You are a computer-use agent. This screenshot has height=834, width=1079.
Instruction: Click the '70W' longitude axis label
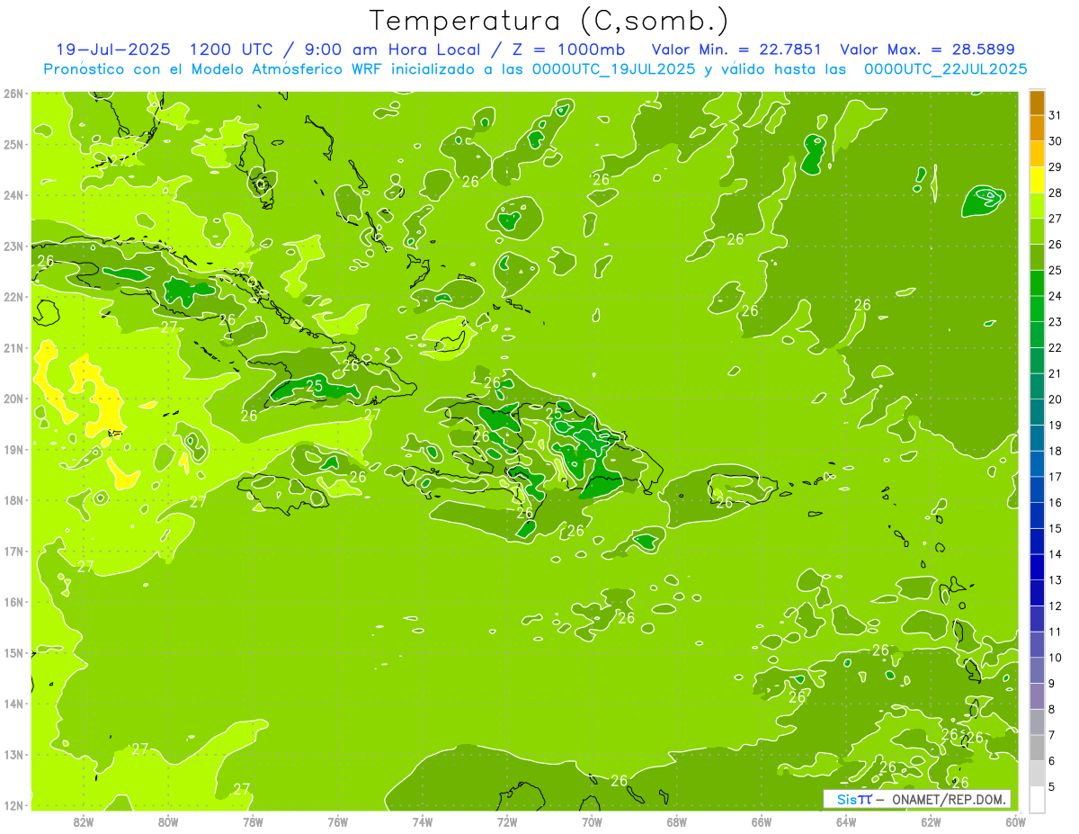point(592,821)
